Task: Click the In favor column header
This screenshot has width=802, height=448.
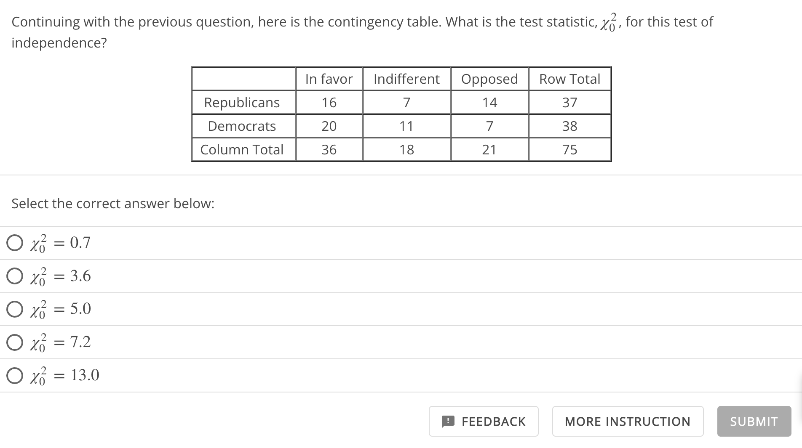Action: tap(329, 79)
